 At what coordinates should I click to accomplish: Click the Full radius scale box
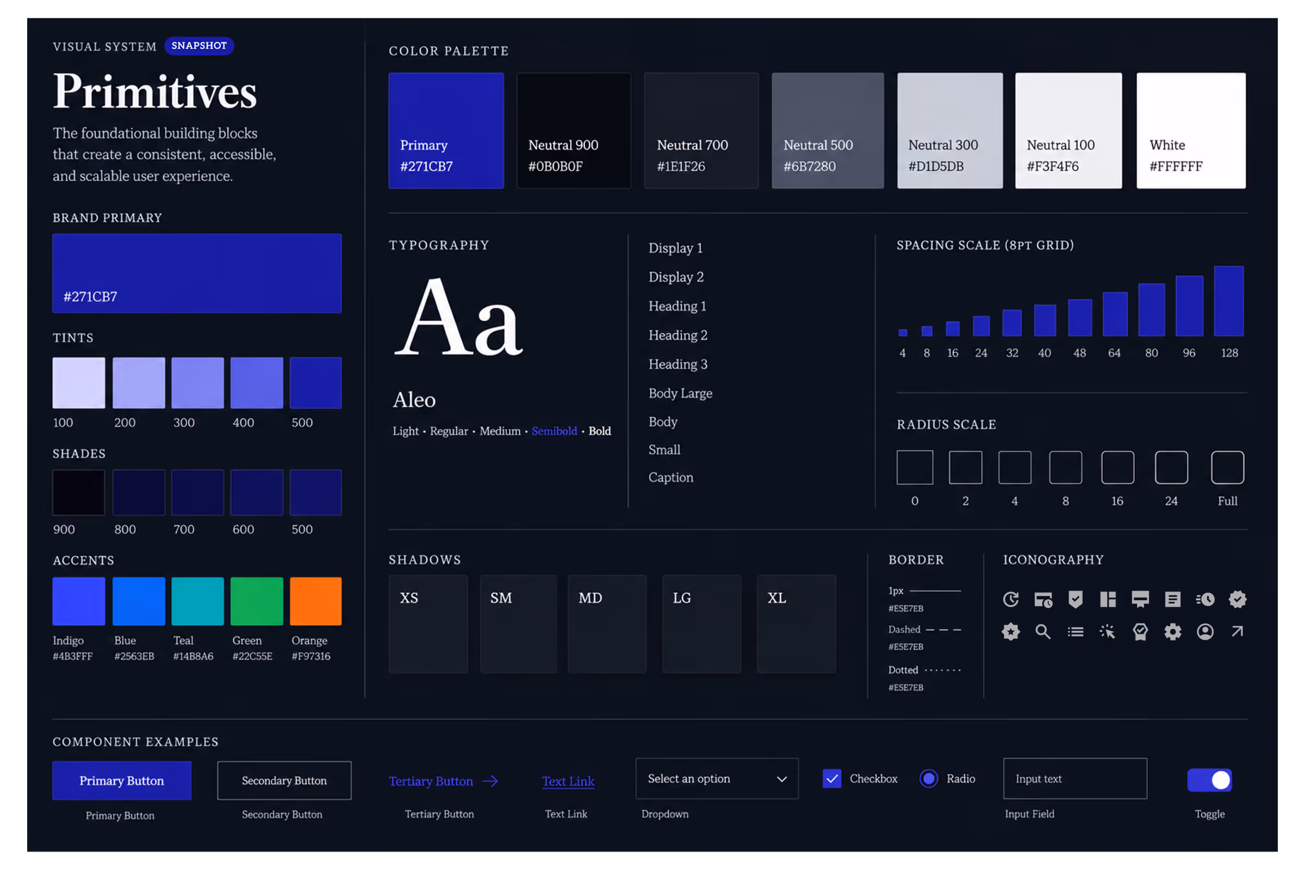tap(1228, 468)
